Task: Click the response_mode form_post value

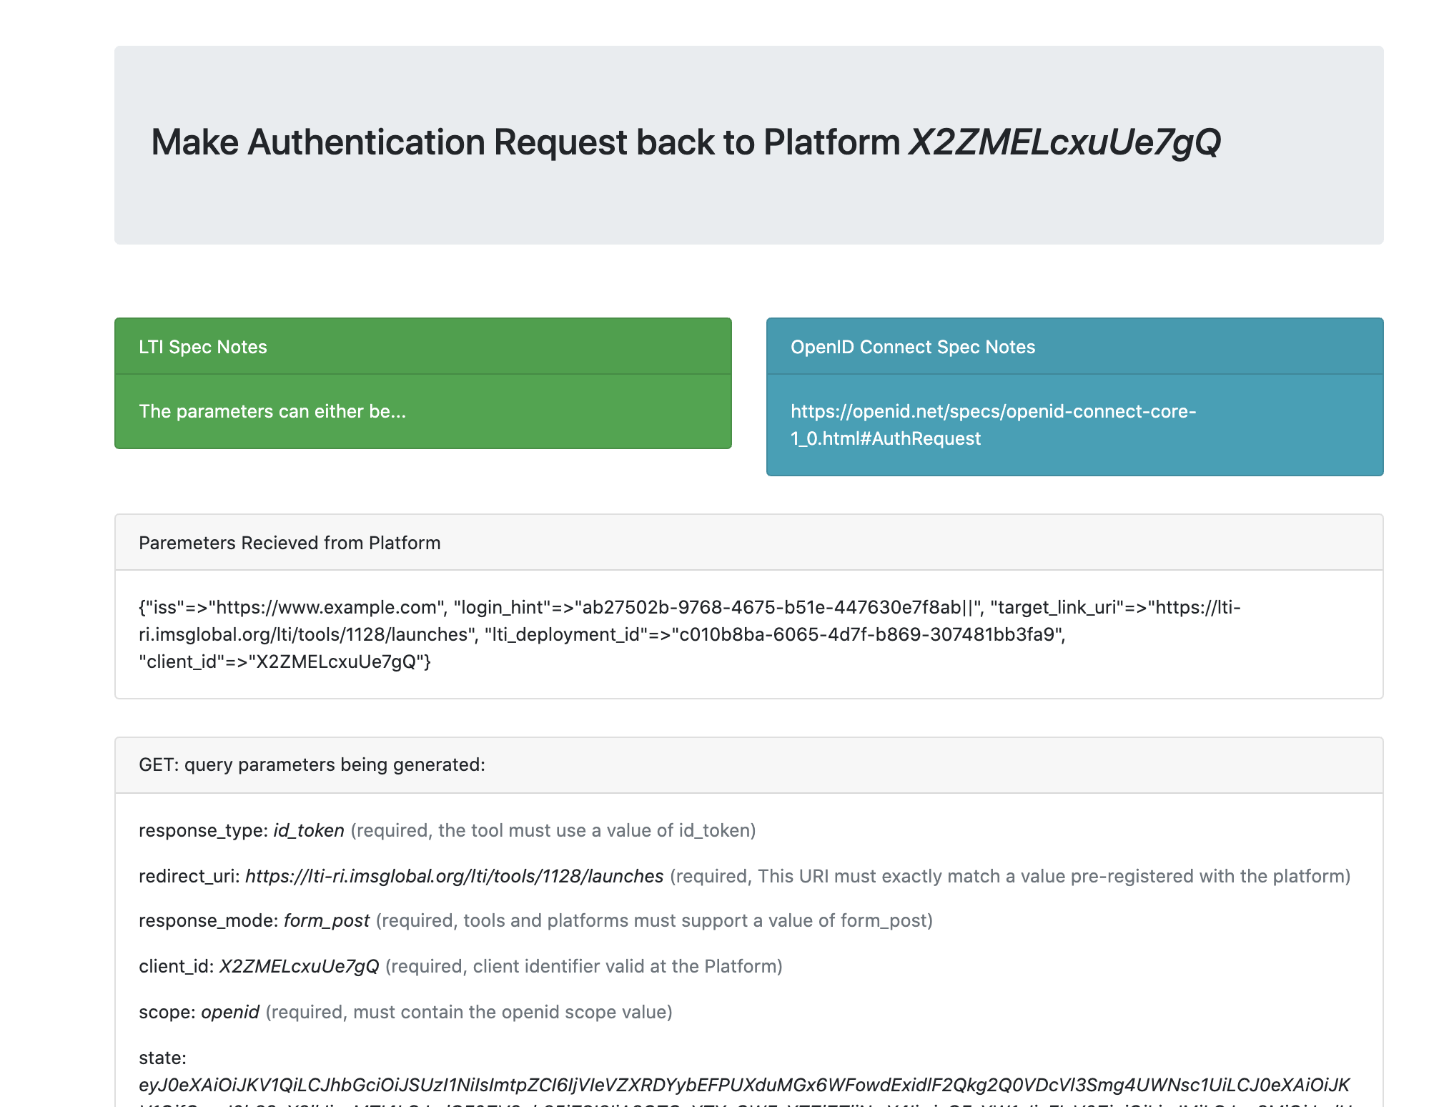Action: coord(327,920)
